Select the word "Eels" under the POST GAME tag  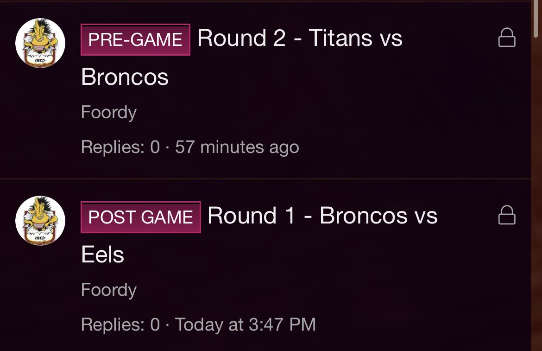point(103,255)
